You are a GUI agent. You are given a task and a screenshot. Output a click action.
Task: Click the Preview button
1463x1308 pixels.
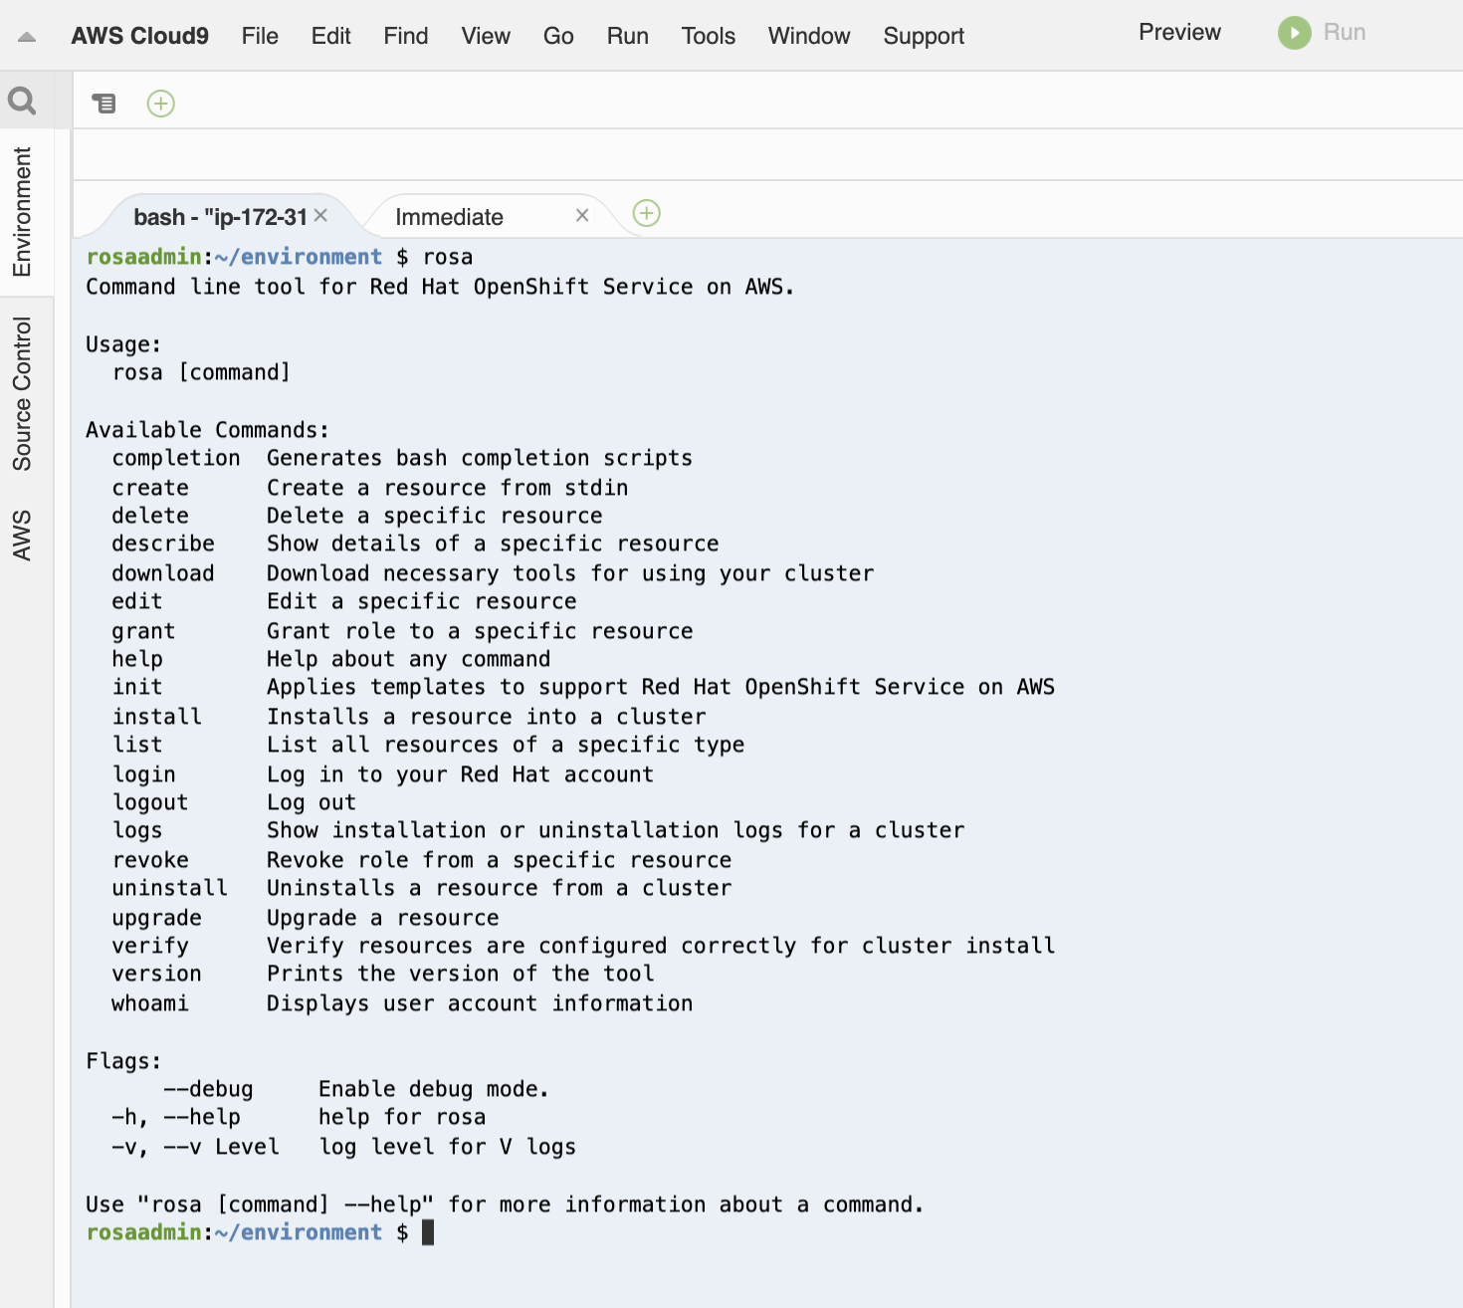[1179, 32]
